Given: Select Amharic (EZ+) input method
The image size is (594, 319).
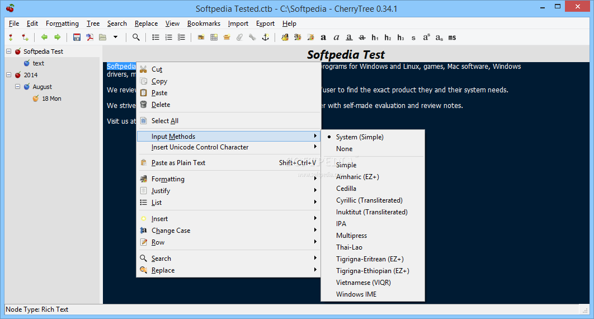Looking at the screenshot, I should point(373,176).
